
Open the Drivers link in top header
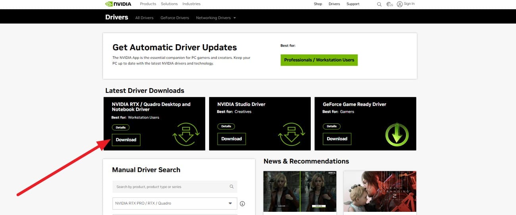point(334,4)
